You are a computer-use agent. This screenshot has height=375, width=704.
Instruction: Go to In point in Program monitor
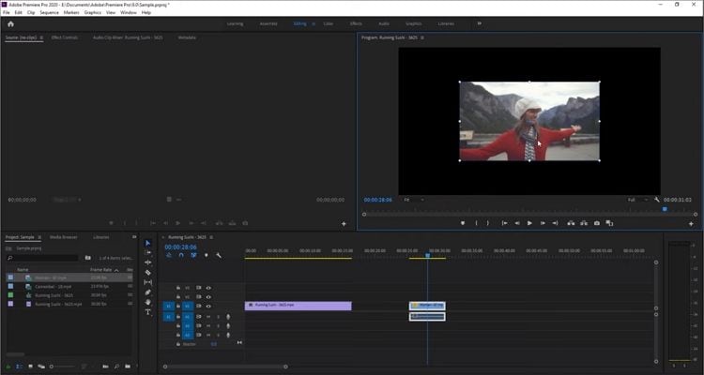coord(505,223)
